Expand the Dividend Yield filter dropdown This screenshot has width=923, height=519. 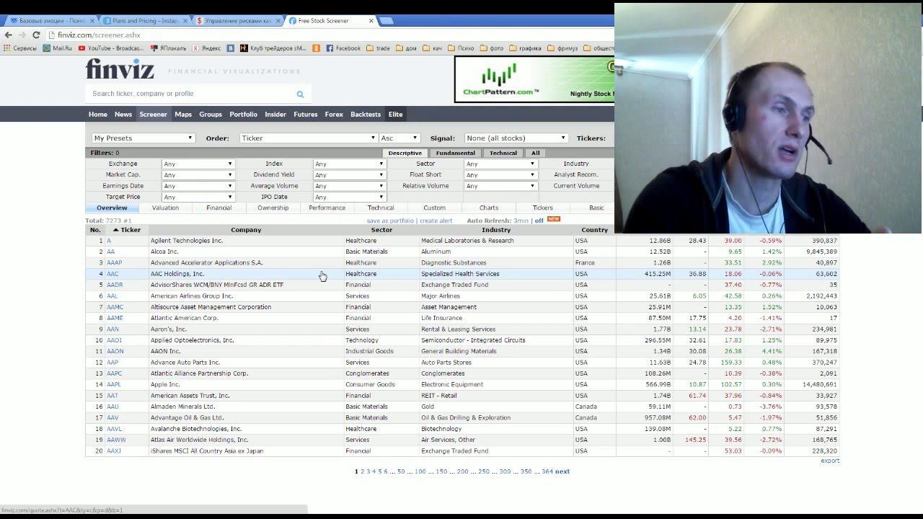(349, 174)
